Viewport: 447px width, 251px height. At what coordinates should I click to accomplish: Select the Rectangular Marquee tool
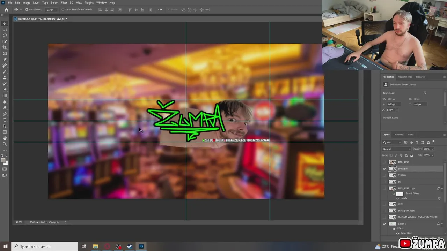point(5,29)
